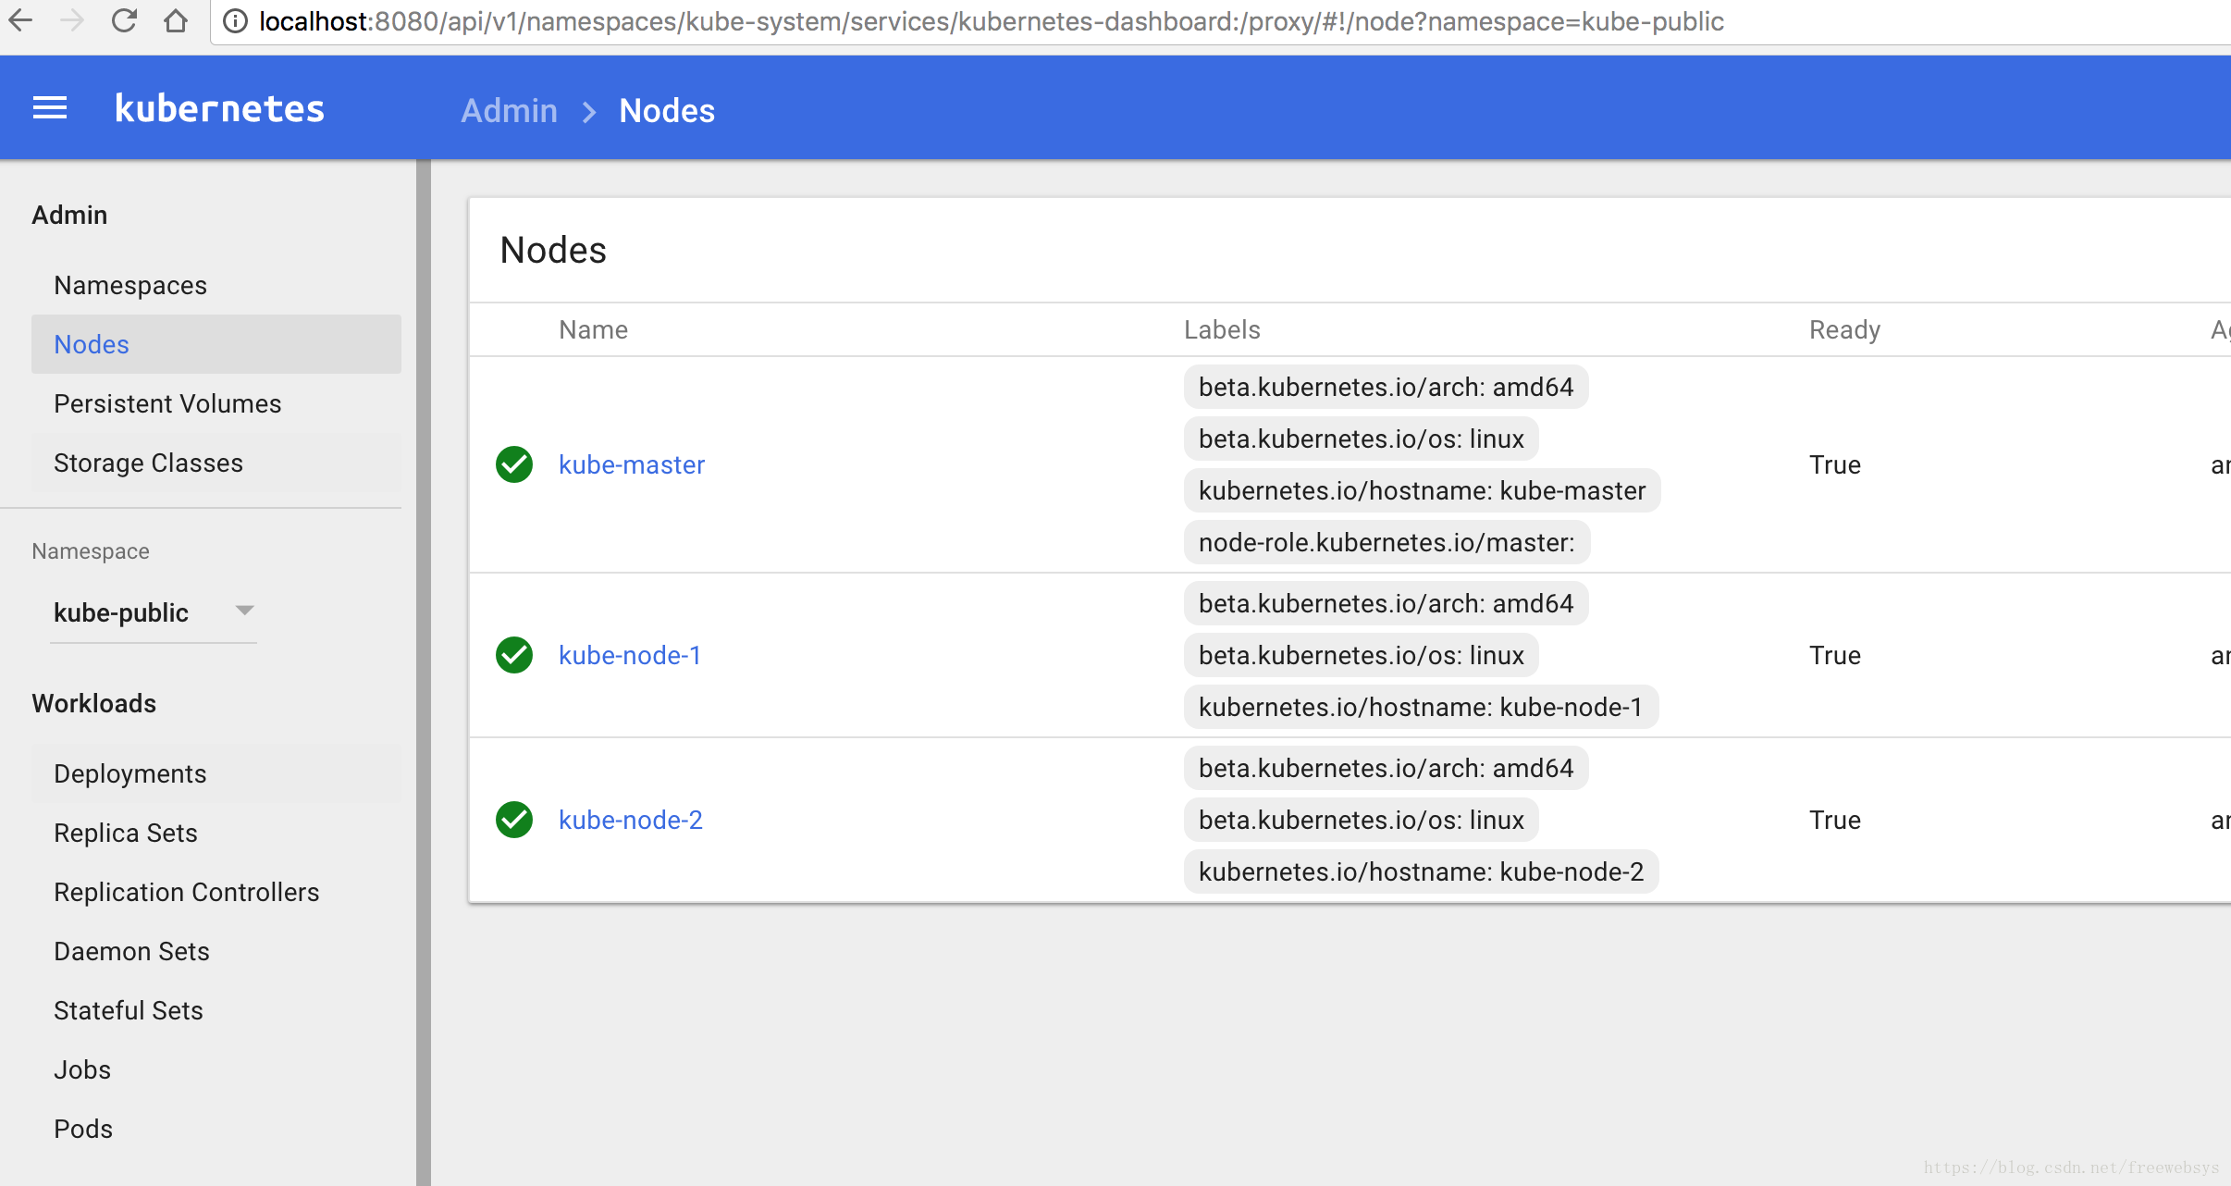This screenshot has height=1186, width=2231.
Task: Open the hamburger navigation menu
Action: point(50,108)
